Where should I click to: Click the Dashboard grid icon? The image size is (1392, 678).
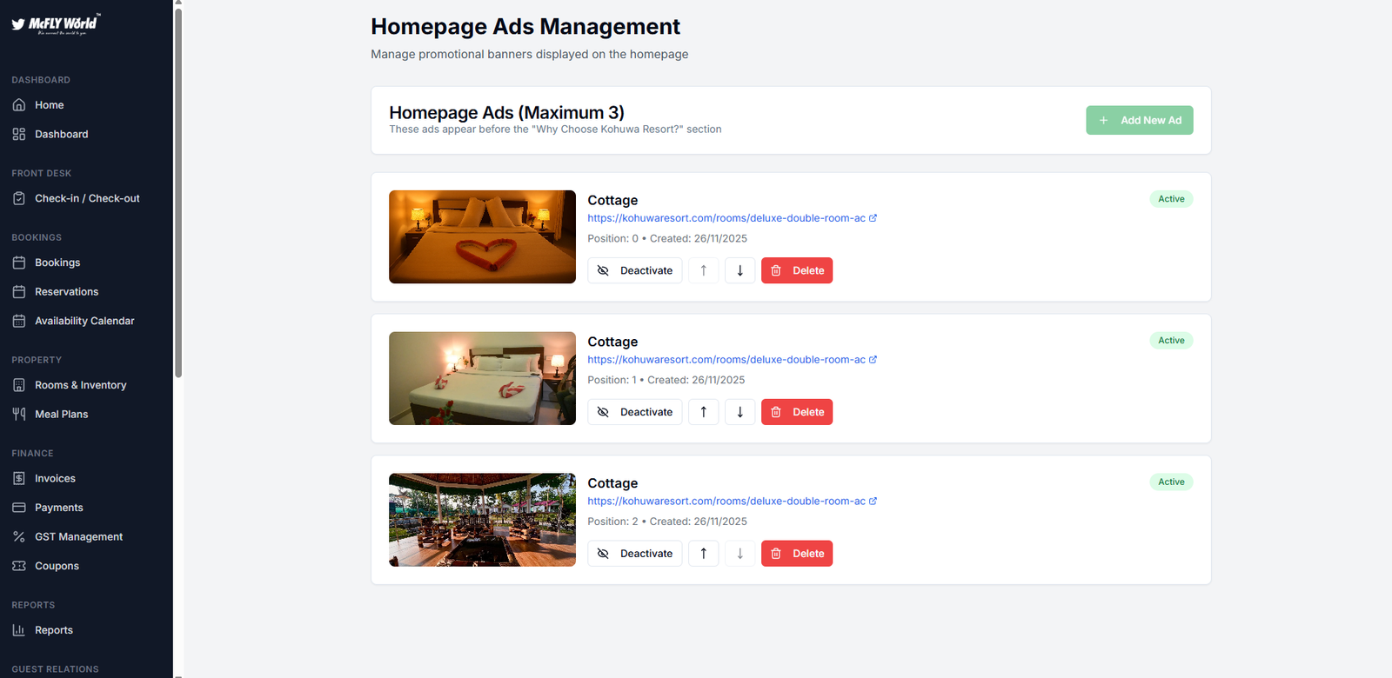coord(19,135)
